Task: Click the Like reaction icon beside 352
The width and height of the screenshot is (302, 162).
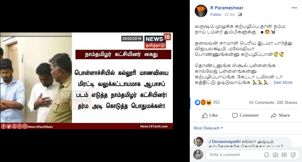Action: pos(197,102)
